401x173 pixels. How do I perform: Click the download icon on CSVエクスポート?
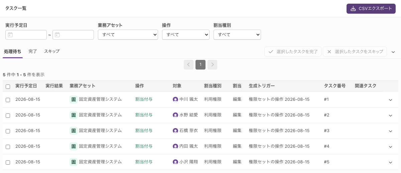pyautogui.click(x=353, y=9)
